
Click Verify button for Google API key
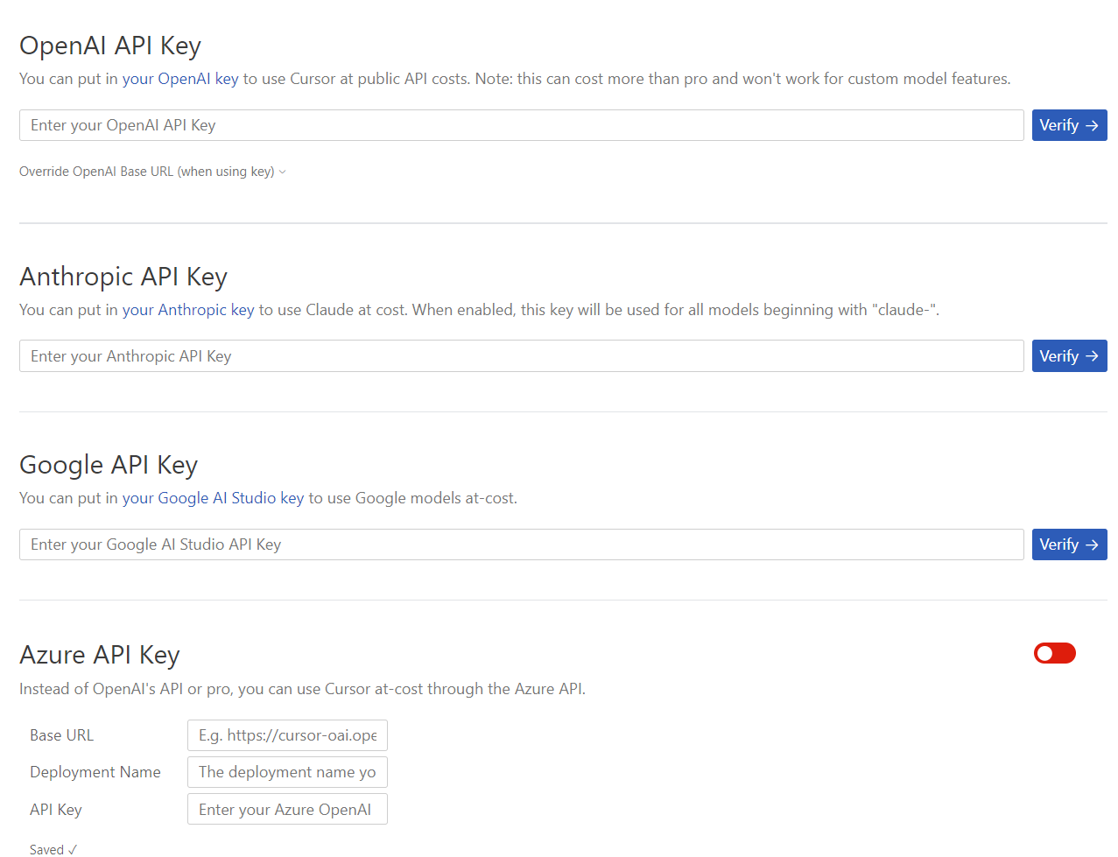[1068, 544]
